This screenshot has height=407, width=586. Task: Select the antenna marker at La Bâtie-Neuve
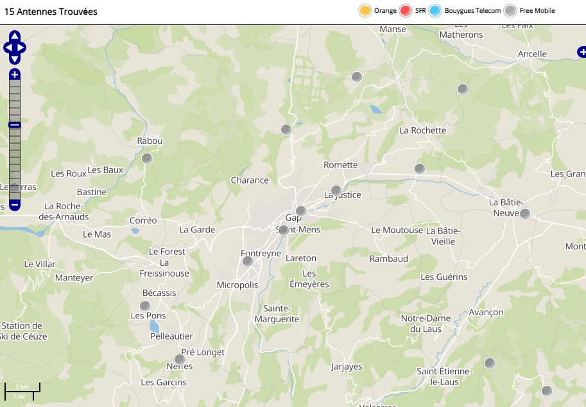[x=525, y=214]
